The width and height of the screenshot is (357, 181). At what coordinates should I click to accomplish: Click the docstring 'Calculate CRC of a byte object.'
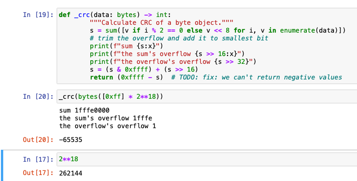(161, 23)
